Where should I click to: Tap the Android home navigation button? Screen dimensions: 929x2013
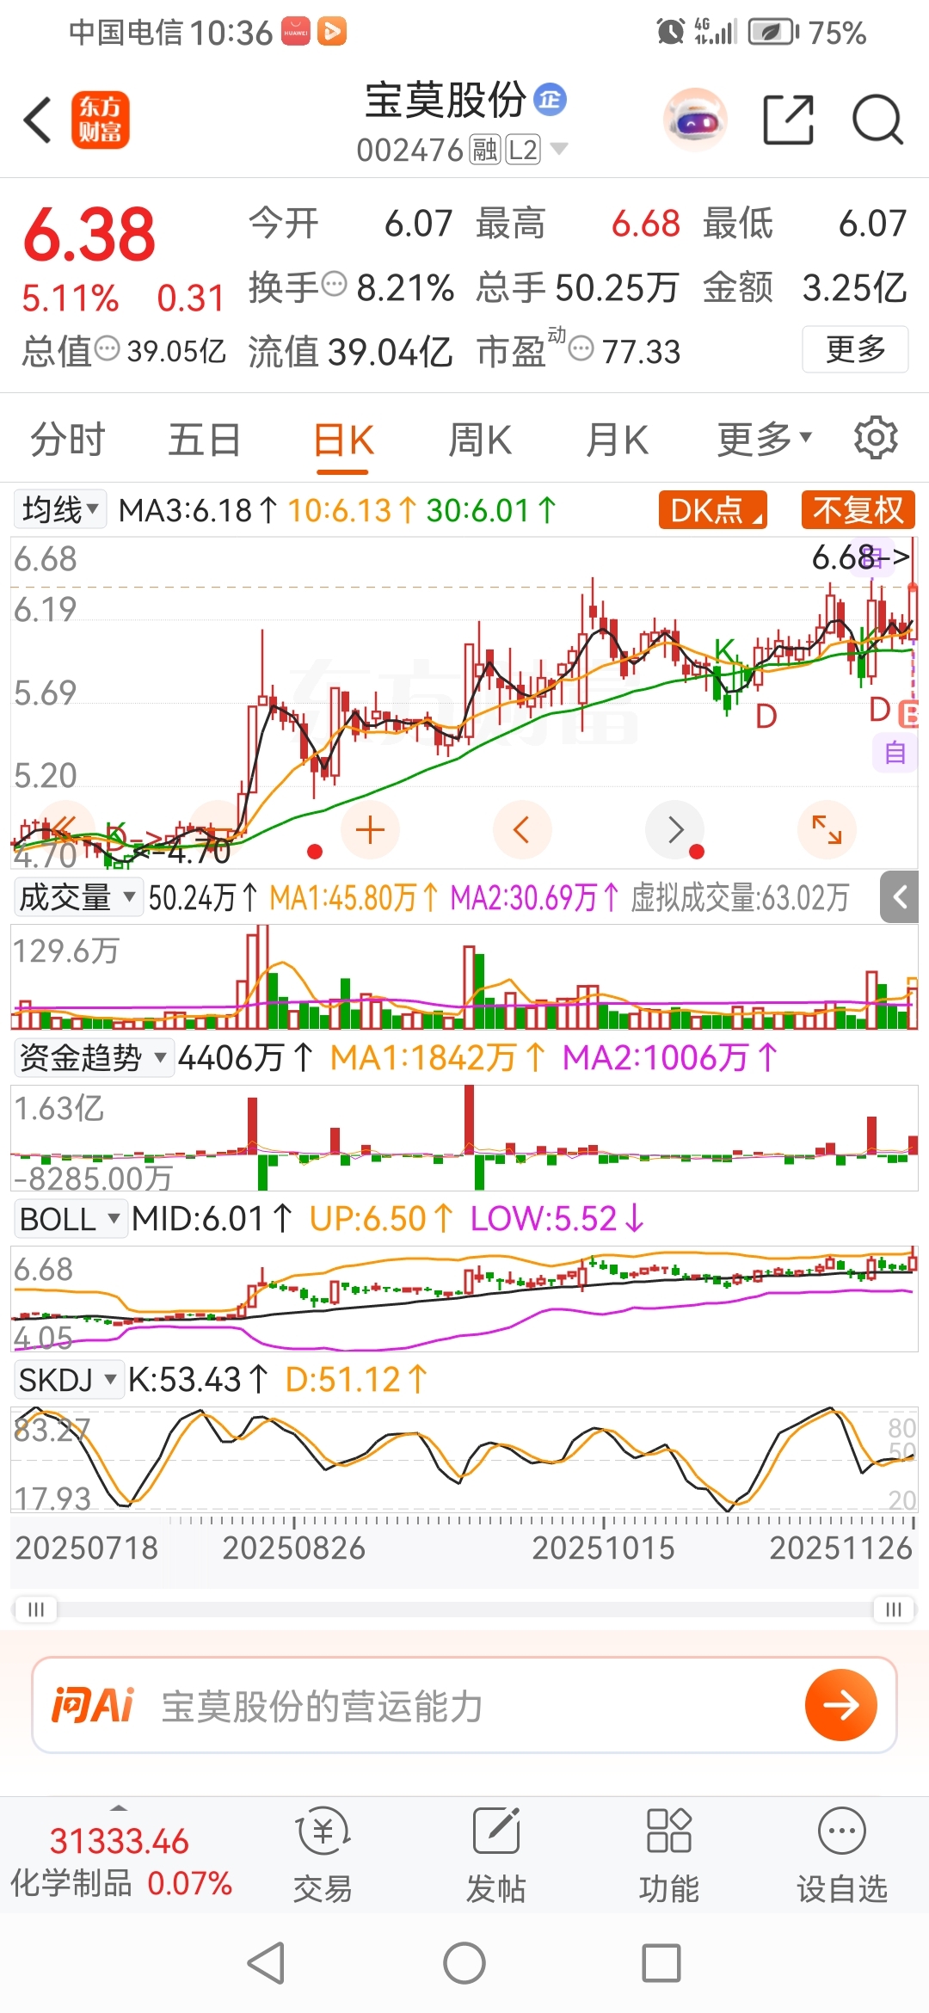464,1963
